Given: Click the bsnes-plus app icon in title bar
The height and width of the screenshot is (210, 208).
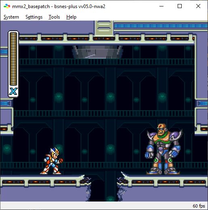Looking at the screenshot, I should [7, 6].
